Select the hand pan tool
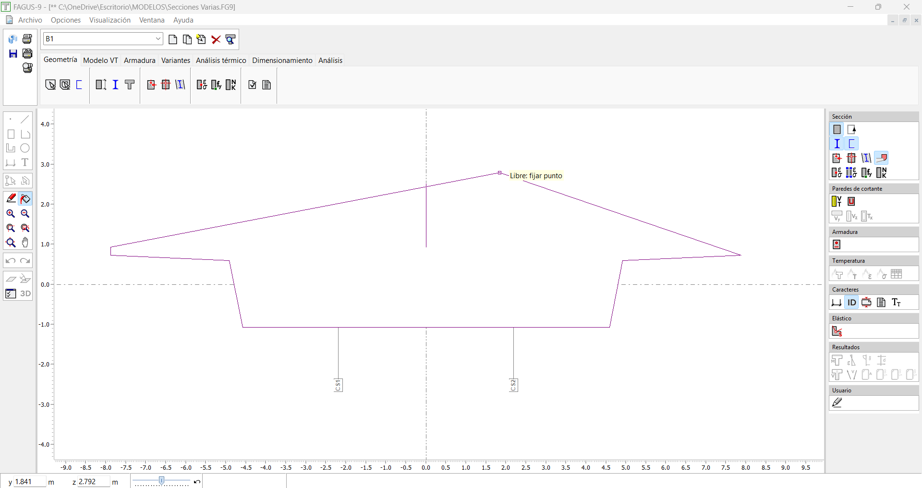The image size is (922, 488). pyautogui.click(x=25, y=243)
